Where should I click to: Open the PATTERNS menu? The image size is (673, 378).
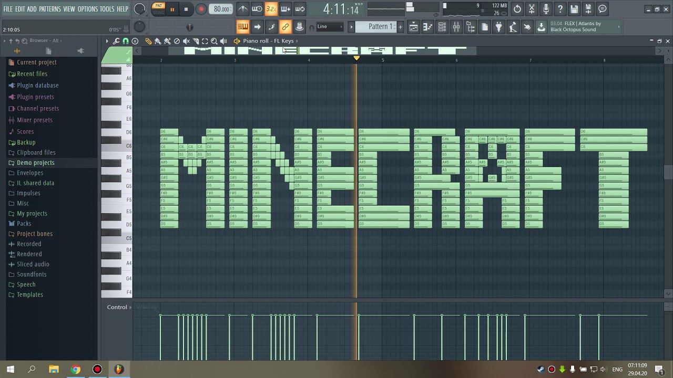(50, 9)
